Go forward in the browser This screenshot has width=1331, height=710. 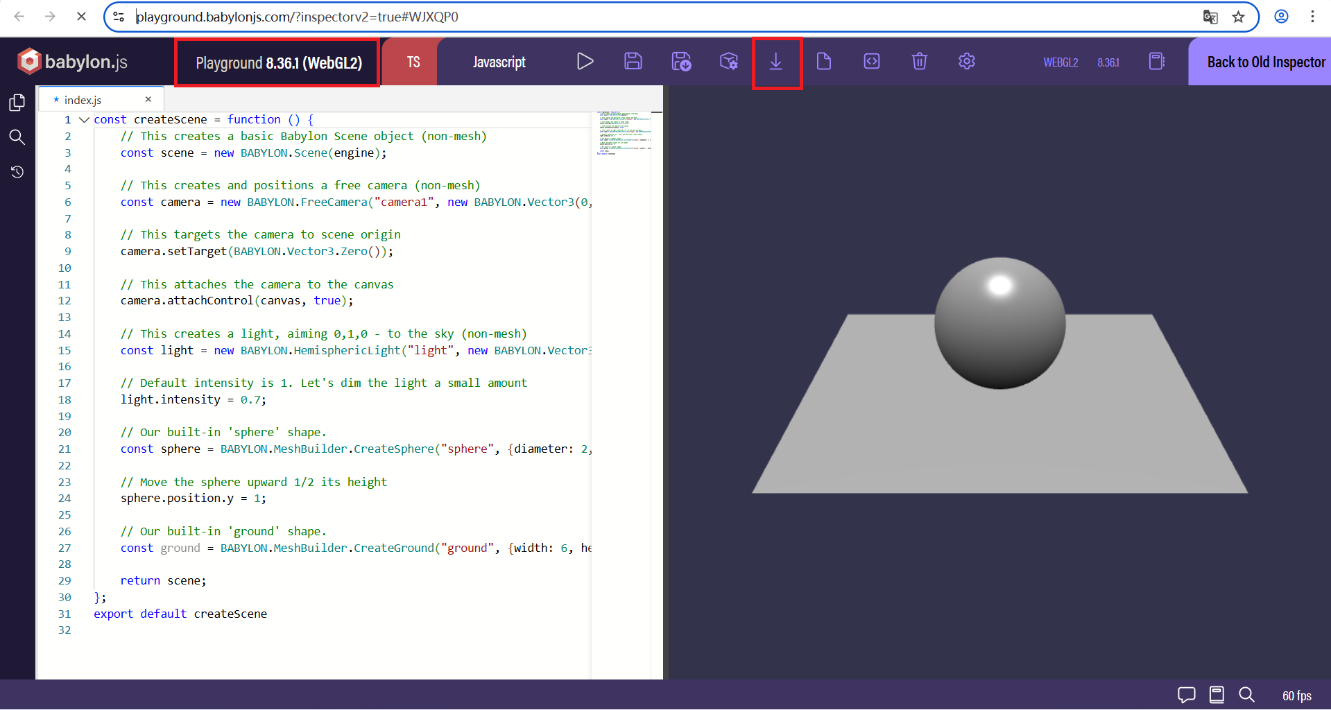click(x=50, y=17)
